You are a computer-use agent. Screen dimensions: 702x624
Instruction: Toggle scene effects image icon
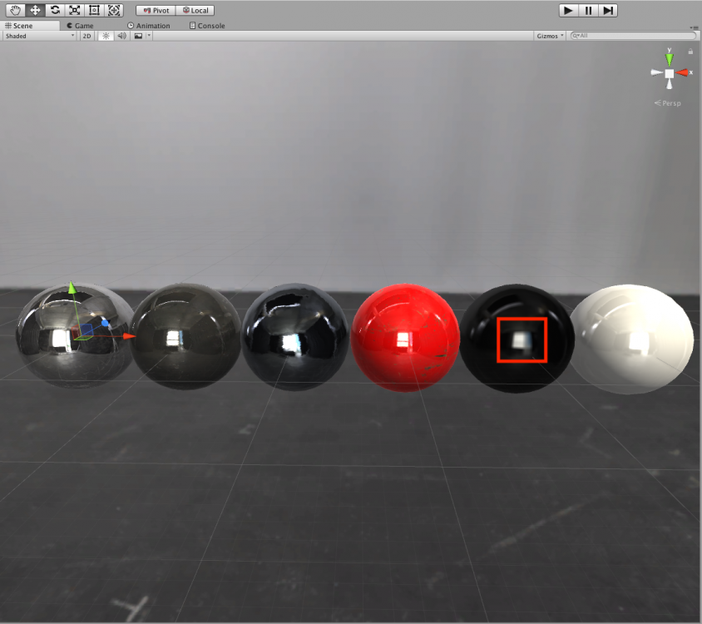(138, 36)
